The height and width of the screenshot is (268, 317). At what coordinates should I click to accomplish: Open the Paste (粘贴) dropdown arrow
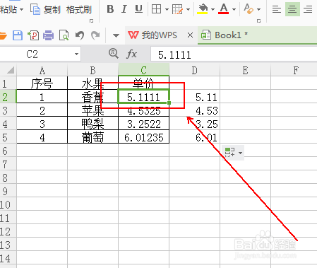[22, 10]
